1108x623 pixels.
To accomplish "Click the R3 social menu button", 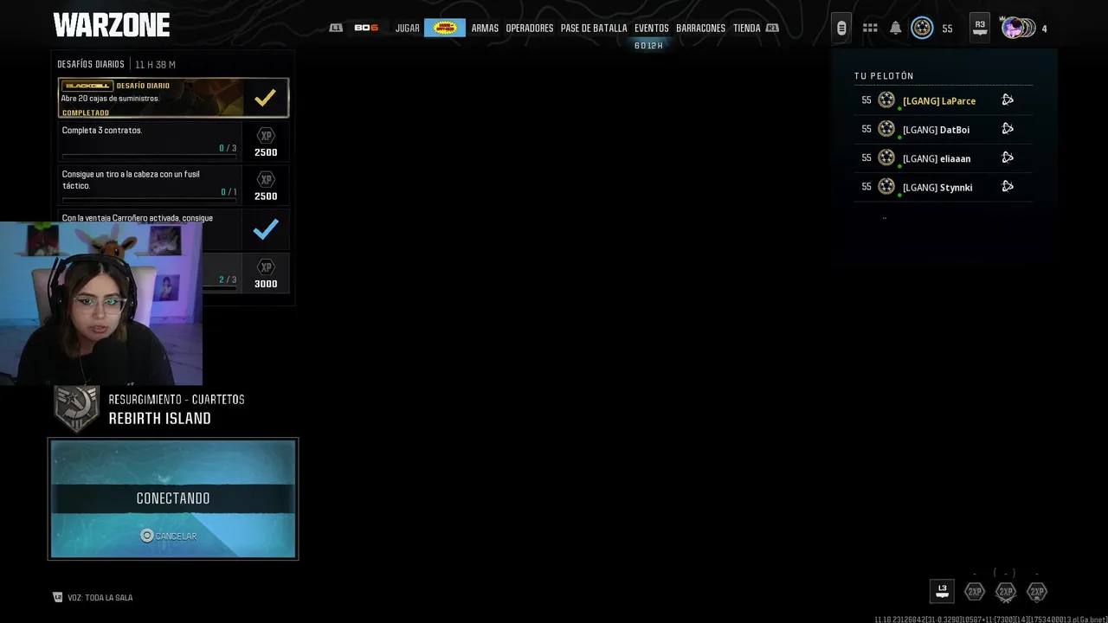I will [x=980, y=28].
